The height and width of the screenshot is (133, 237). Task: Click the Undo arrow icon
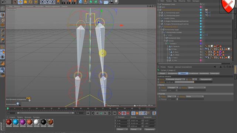[4, 2]
